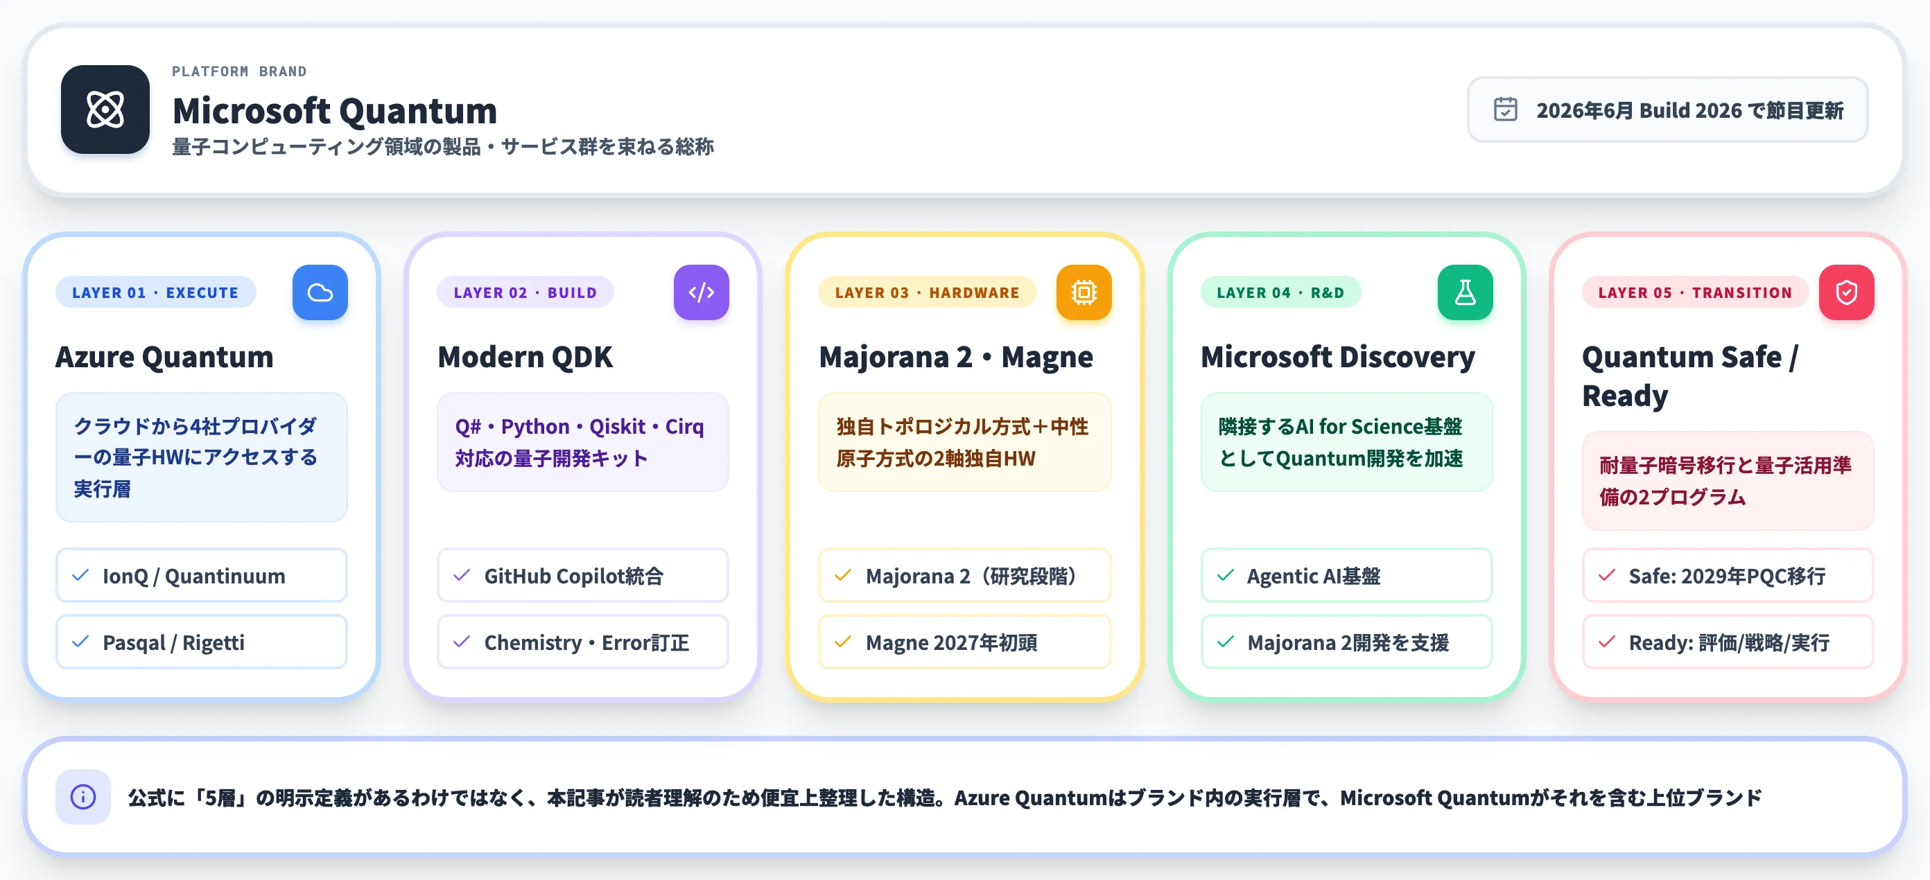Click the checkmark next to Agentic AI基盤
The width and height of the screenshot is (1930, 880).
click(x=1226, y=575)
